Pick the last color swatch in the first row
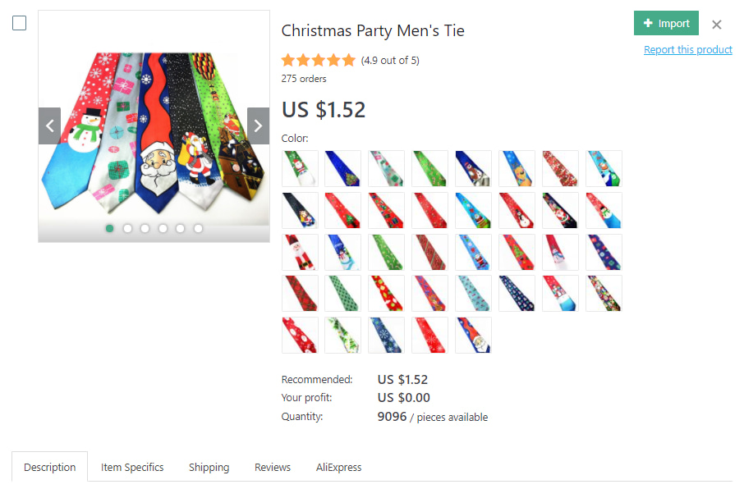The height and width of the screenshot is (489, 744). point(604,168)
